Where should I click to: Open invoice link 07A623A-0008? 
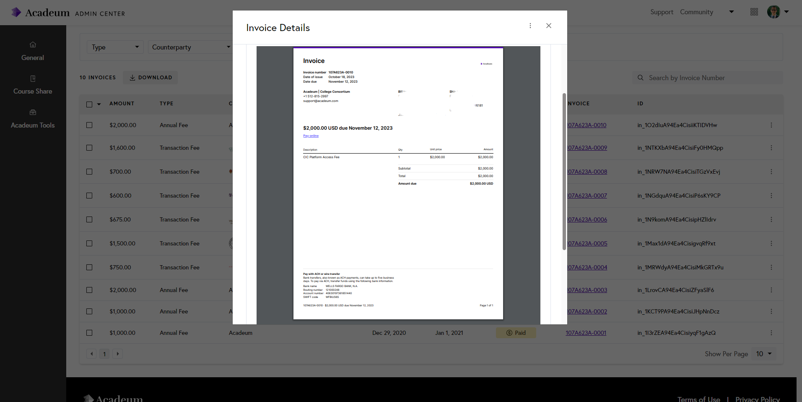[587, 172]
